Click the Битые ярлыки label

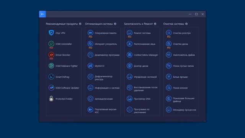tap(180, 77)
